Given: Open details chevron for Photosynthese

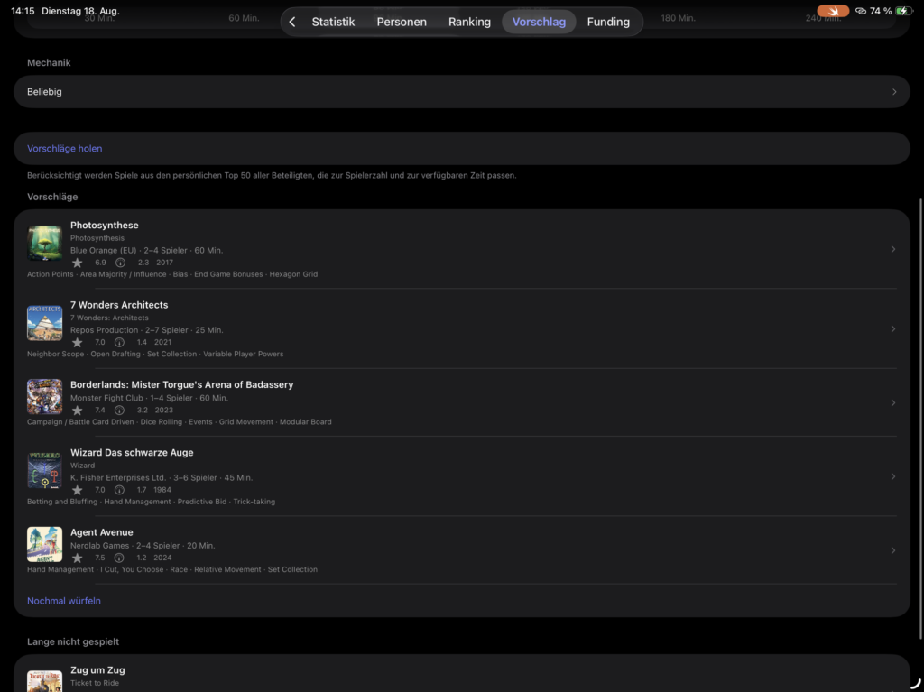Looking at the screenshot, I should (893, 249).
